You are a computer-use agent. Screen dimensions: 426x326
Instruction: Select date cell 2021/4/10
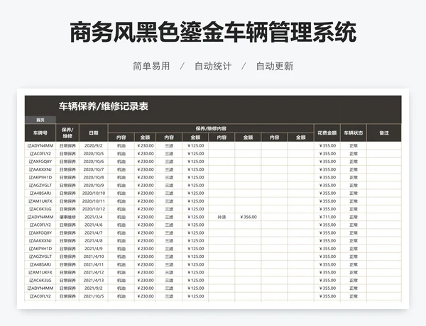click(x=94, y=257)
